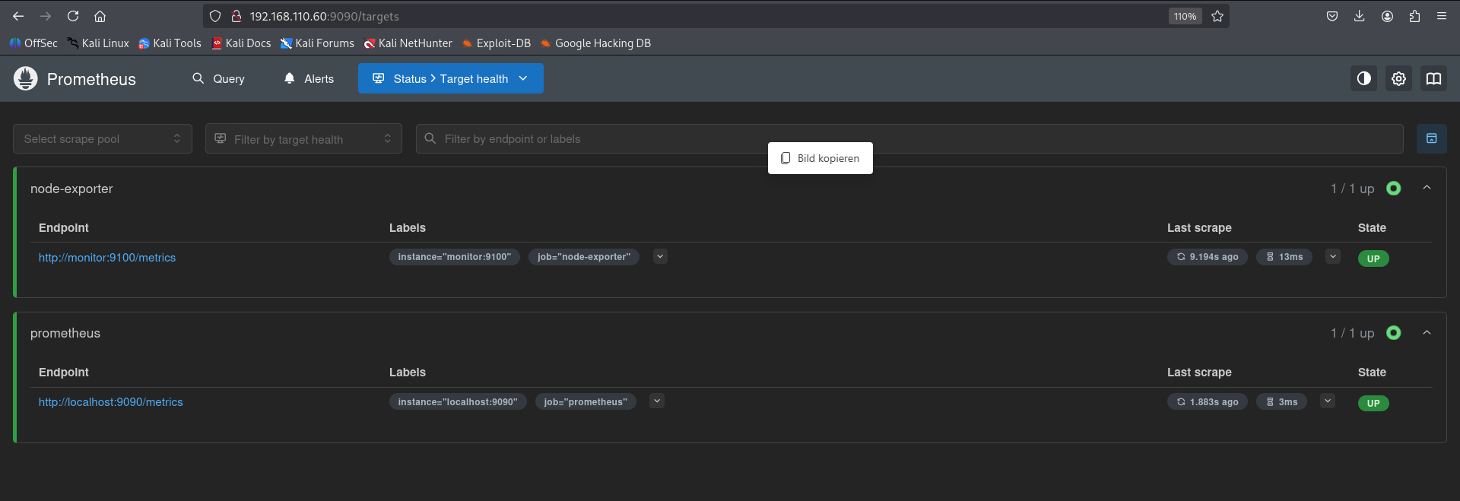Toggle the dark/light theme icon
This screenshot has height=501, width=1460.
pos(1363,78)
